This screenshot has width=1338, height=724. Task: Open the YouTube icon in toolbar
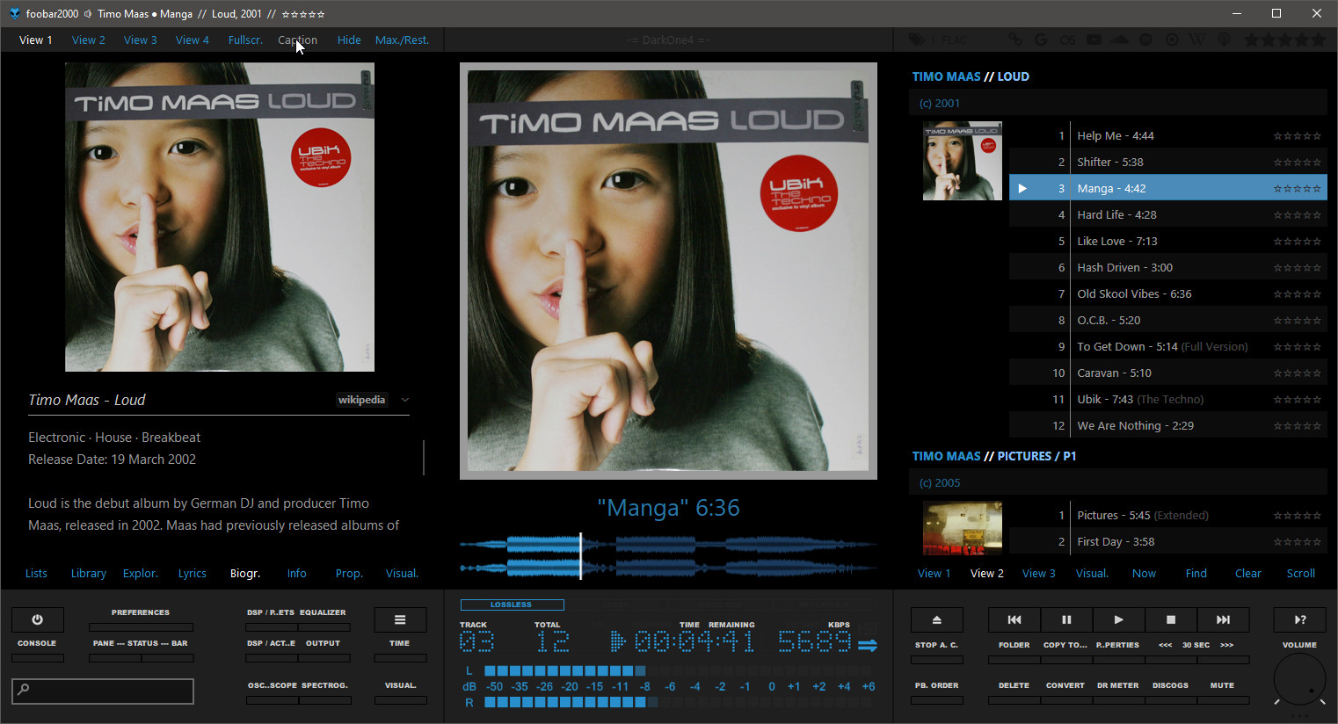click(x=1094, y=40)
